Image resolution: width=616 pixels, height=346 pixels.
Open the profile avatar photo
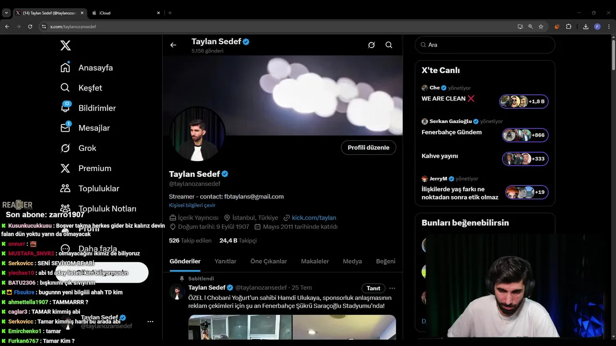(x=197, y=134)
